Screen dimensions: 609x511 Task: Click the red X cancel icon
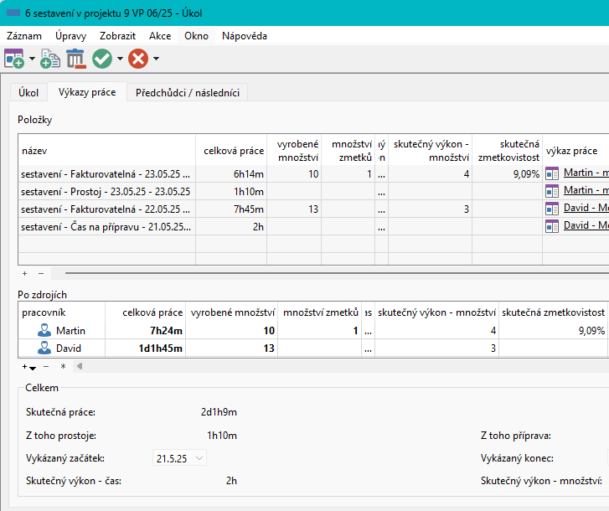[x=138, y=59]
